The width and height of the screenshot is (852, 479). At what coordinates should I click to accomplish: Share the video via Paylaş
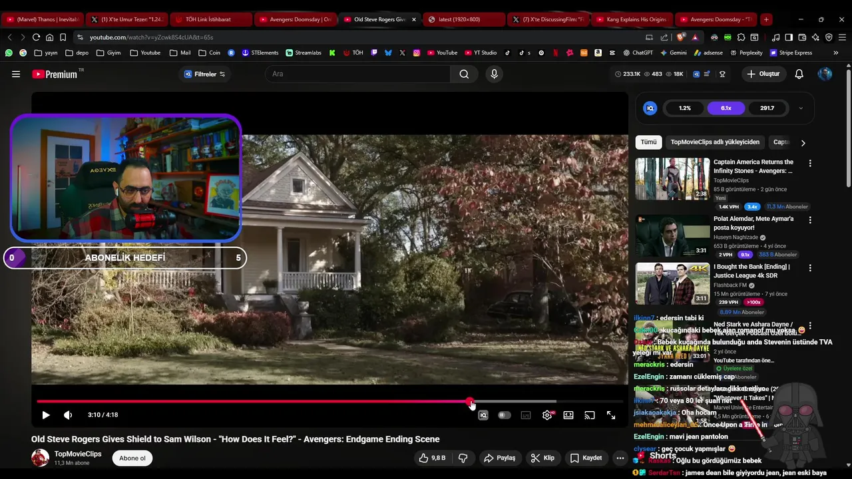click(500, 458)
